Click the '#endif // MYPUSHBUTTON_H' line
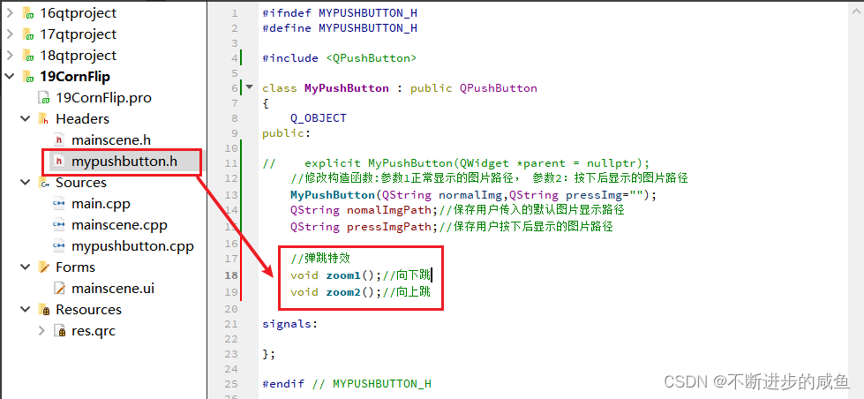864x399 pixels. (347, 384)
